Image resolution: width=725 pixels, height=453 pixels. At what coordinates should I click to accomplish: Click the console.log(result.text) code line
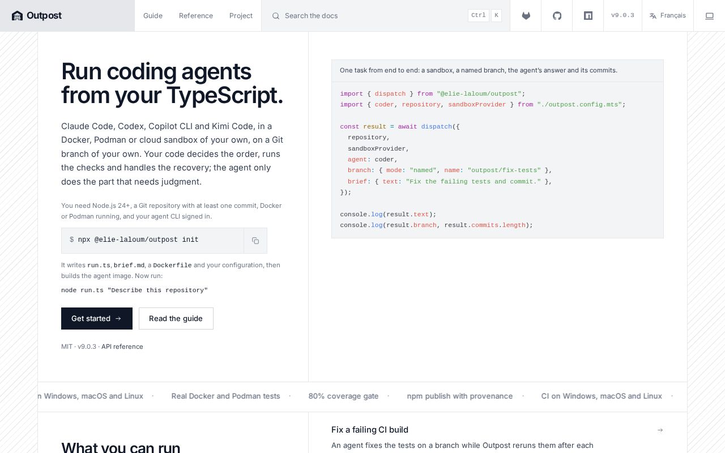pos(388,215)
